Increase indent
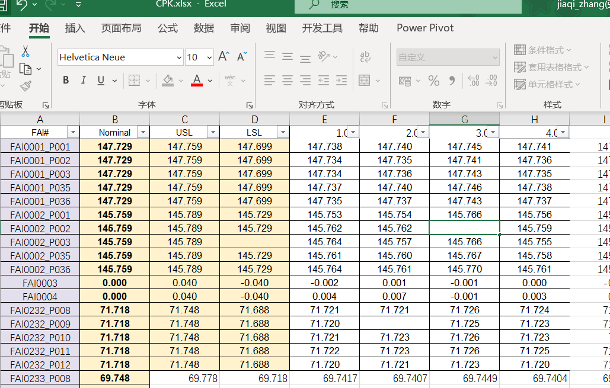The width and height of the screenshot is (610, 388). pyautogui.click(x=341, y=81)
